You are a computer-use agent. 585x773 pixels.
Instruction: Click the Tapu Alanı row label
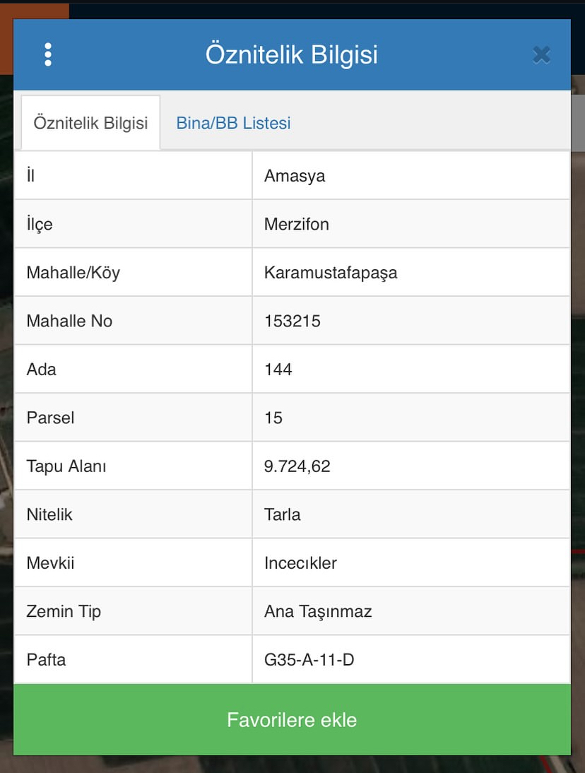coord(66,466)
